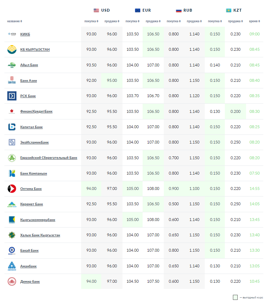Sort the table by название column

point(15,21)
